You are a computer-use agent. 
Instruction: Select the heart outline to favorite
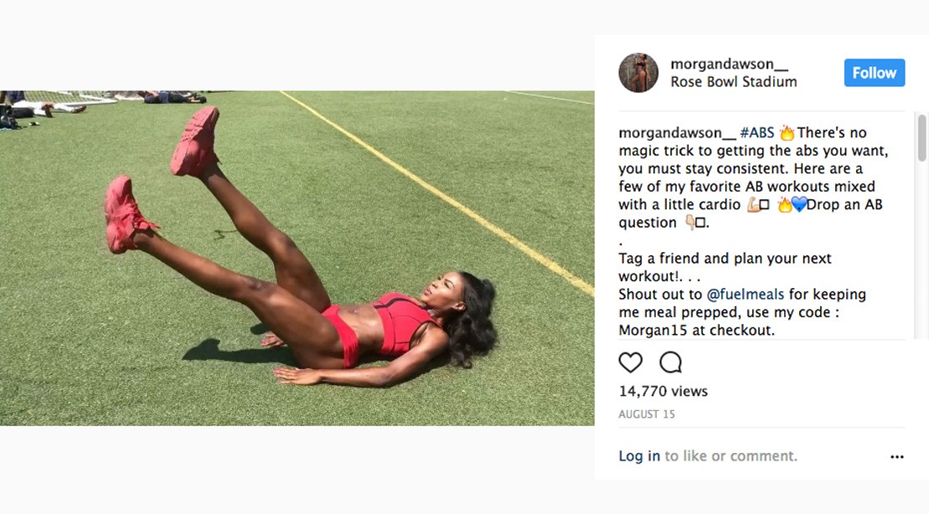pos(630,362)
